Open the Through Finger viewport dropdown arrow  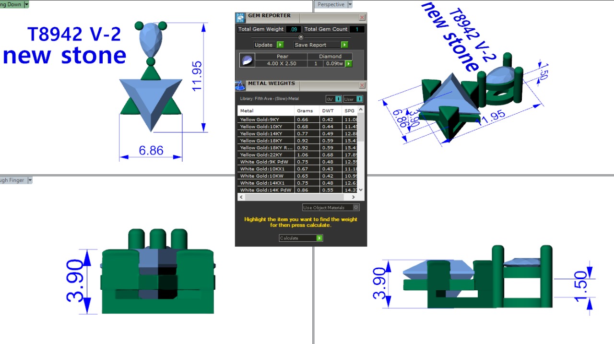(x=30, y=180)
